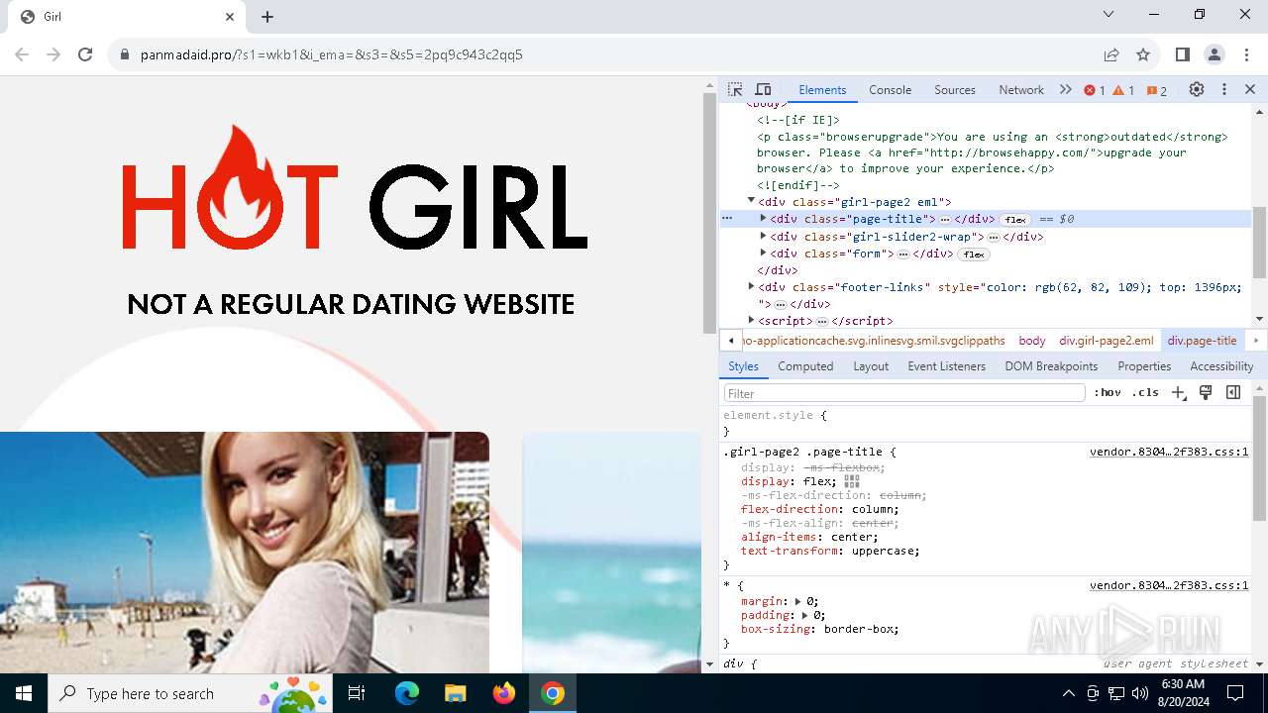Expand the footer-links div node
The width and height of the screenshot is (1268, 713).
[x=751, y=286]
